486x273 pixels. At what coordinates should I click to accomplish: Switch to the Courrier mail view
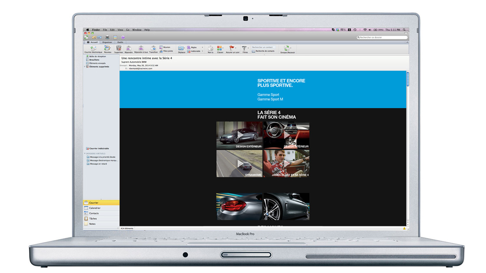click(101, 203)
